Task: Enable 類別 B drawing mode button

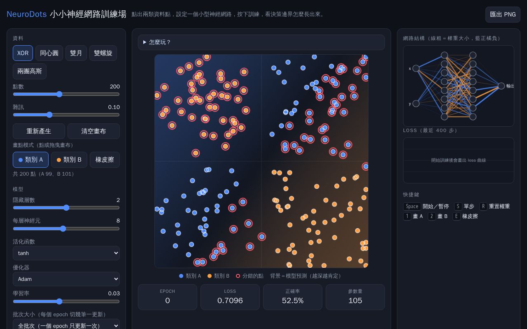Action: (x=69, y=160)
